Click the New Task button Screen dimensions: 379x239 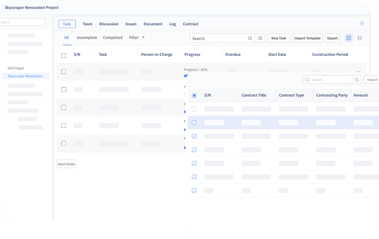tap(279, 38)
